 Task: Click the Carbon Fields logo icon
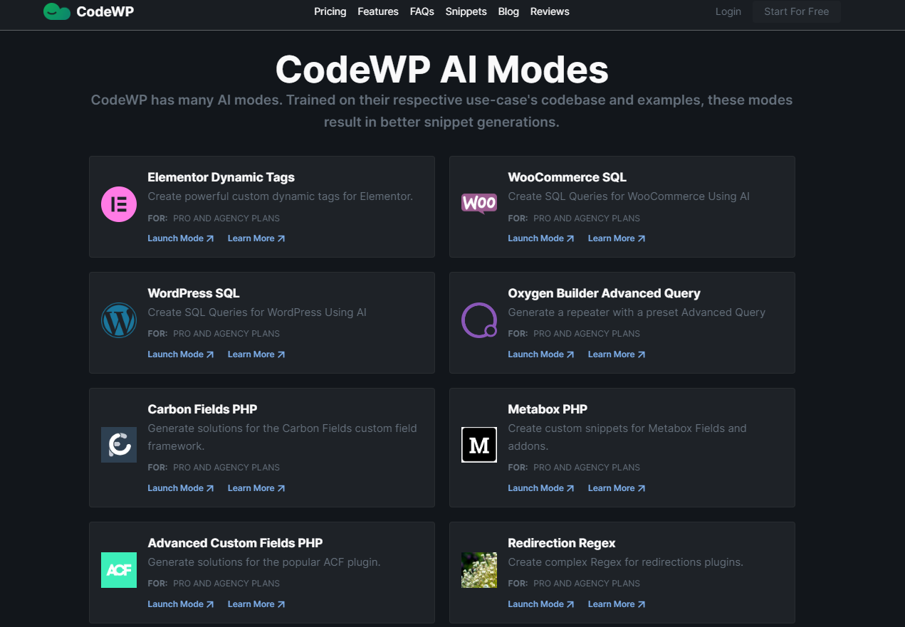pyautogui.click(x=119, y=445)
